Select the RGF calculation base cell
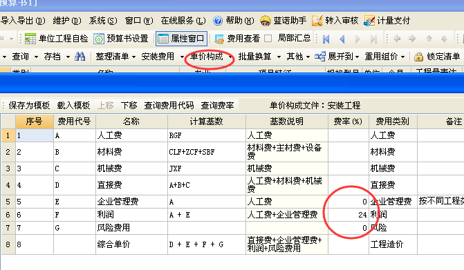This screenshot has height=270, width=464. pyautogui.click(x=206, y=135)
